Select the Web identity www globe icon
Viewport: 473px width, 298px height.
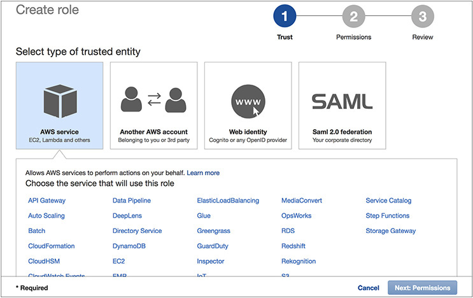tap(248, 101)
